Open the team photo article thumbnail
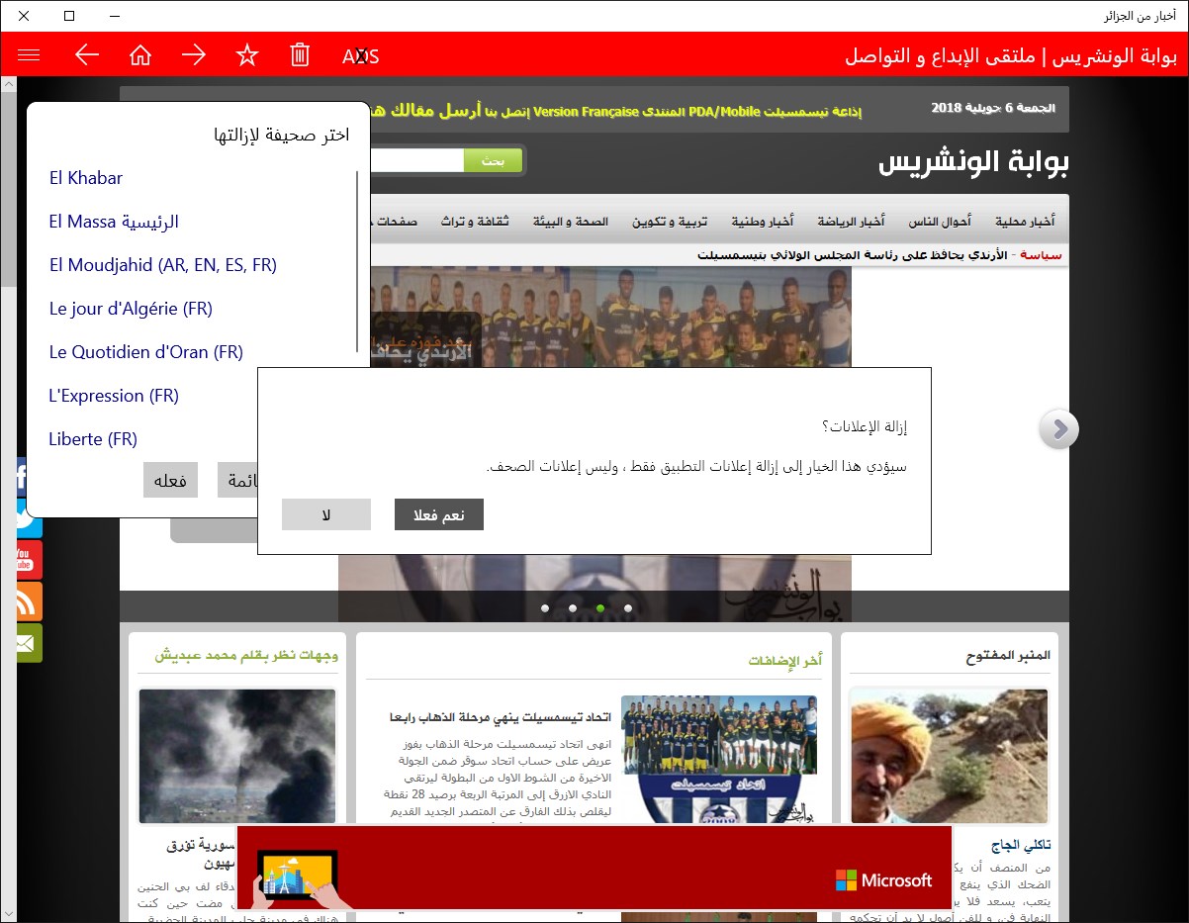This screenshot has height=923, width=1189. point(719,760)
